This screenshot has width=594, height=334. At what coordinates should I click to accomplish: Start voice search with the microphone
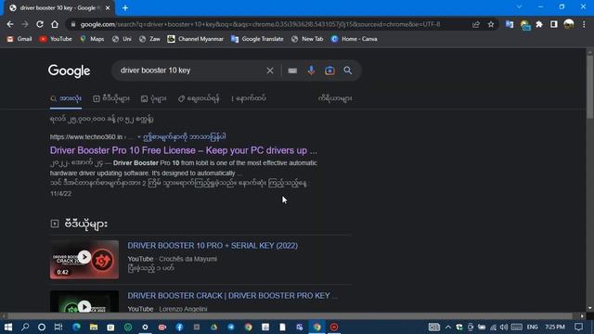point(311,71)
